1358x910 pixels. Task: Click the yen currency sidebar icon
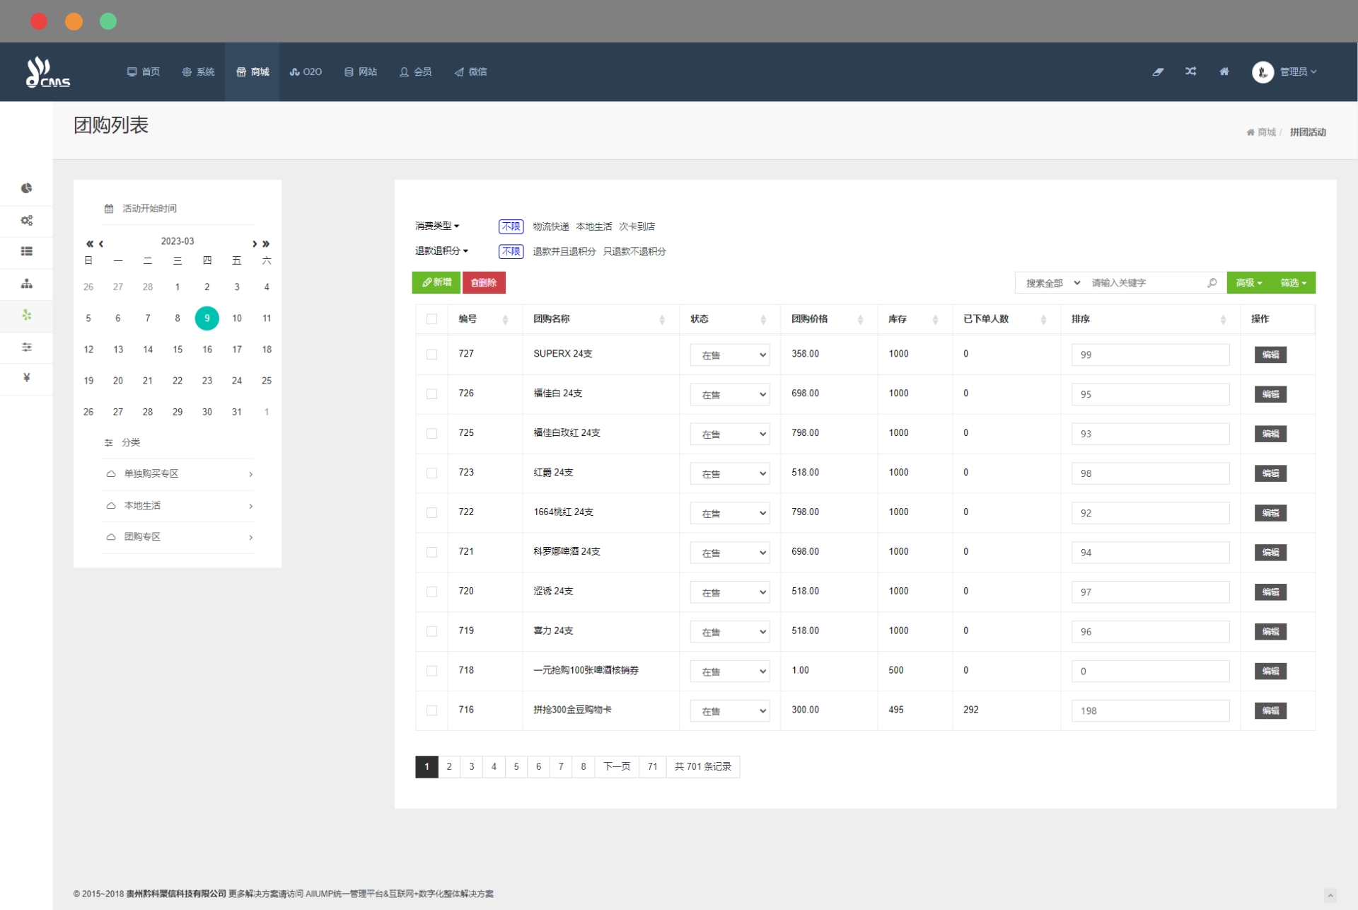point(26,378)
